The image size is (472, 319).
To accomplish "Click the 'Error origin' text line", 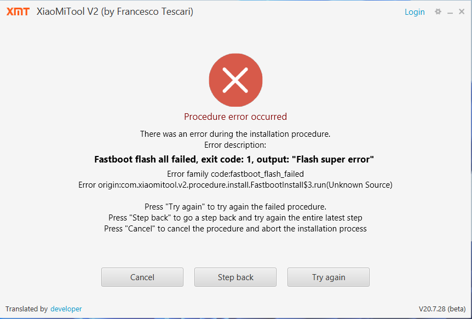I will pyautogui.click(x=235, y=185).
